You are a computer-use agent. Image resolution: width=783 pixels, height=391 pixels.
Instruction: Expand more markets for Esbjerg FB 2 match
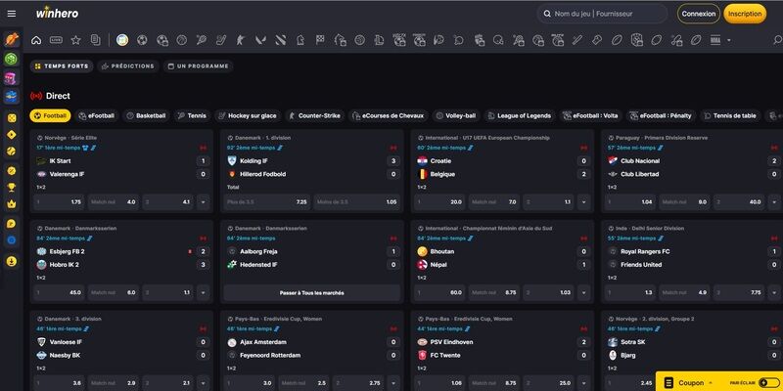pos(203,292)
